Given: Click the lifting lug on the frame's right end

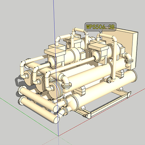Looking at the screenshot, I should click(129, 94).
